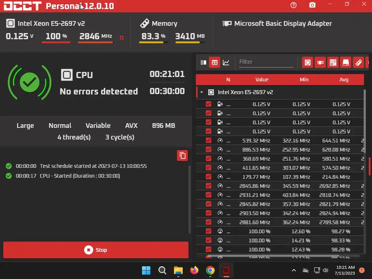Stop the running CPU test
372x279 pixels.
(96, 250)
